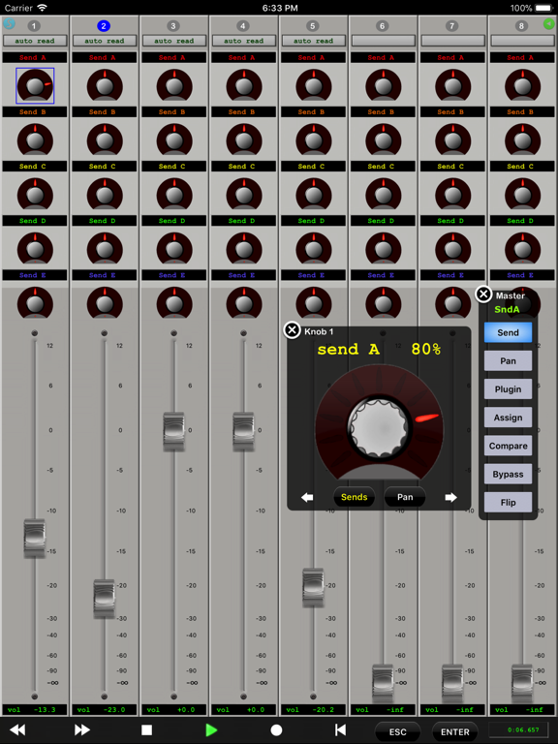The image size is (558, 744).
Task: Grab channel 2 volume fader cap
Action: [104, 598]
